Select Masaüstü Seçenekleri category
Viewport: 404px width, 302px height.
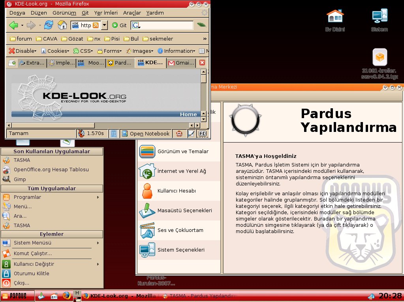tap(179, 211)
